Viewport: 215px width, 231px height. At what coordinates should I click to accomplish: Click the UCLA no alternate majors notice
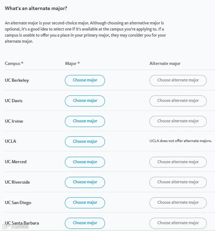[181, 141]
